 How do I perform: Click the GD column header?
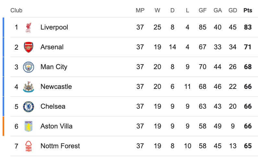233,10
